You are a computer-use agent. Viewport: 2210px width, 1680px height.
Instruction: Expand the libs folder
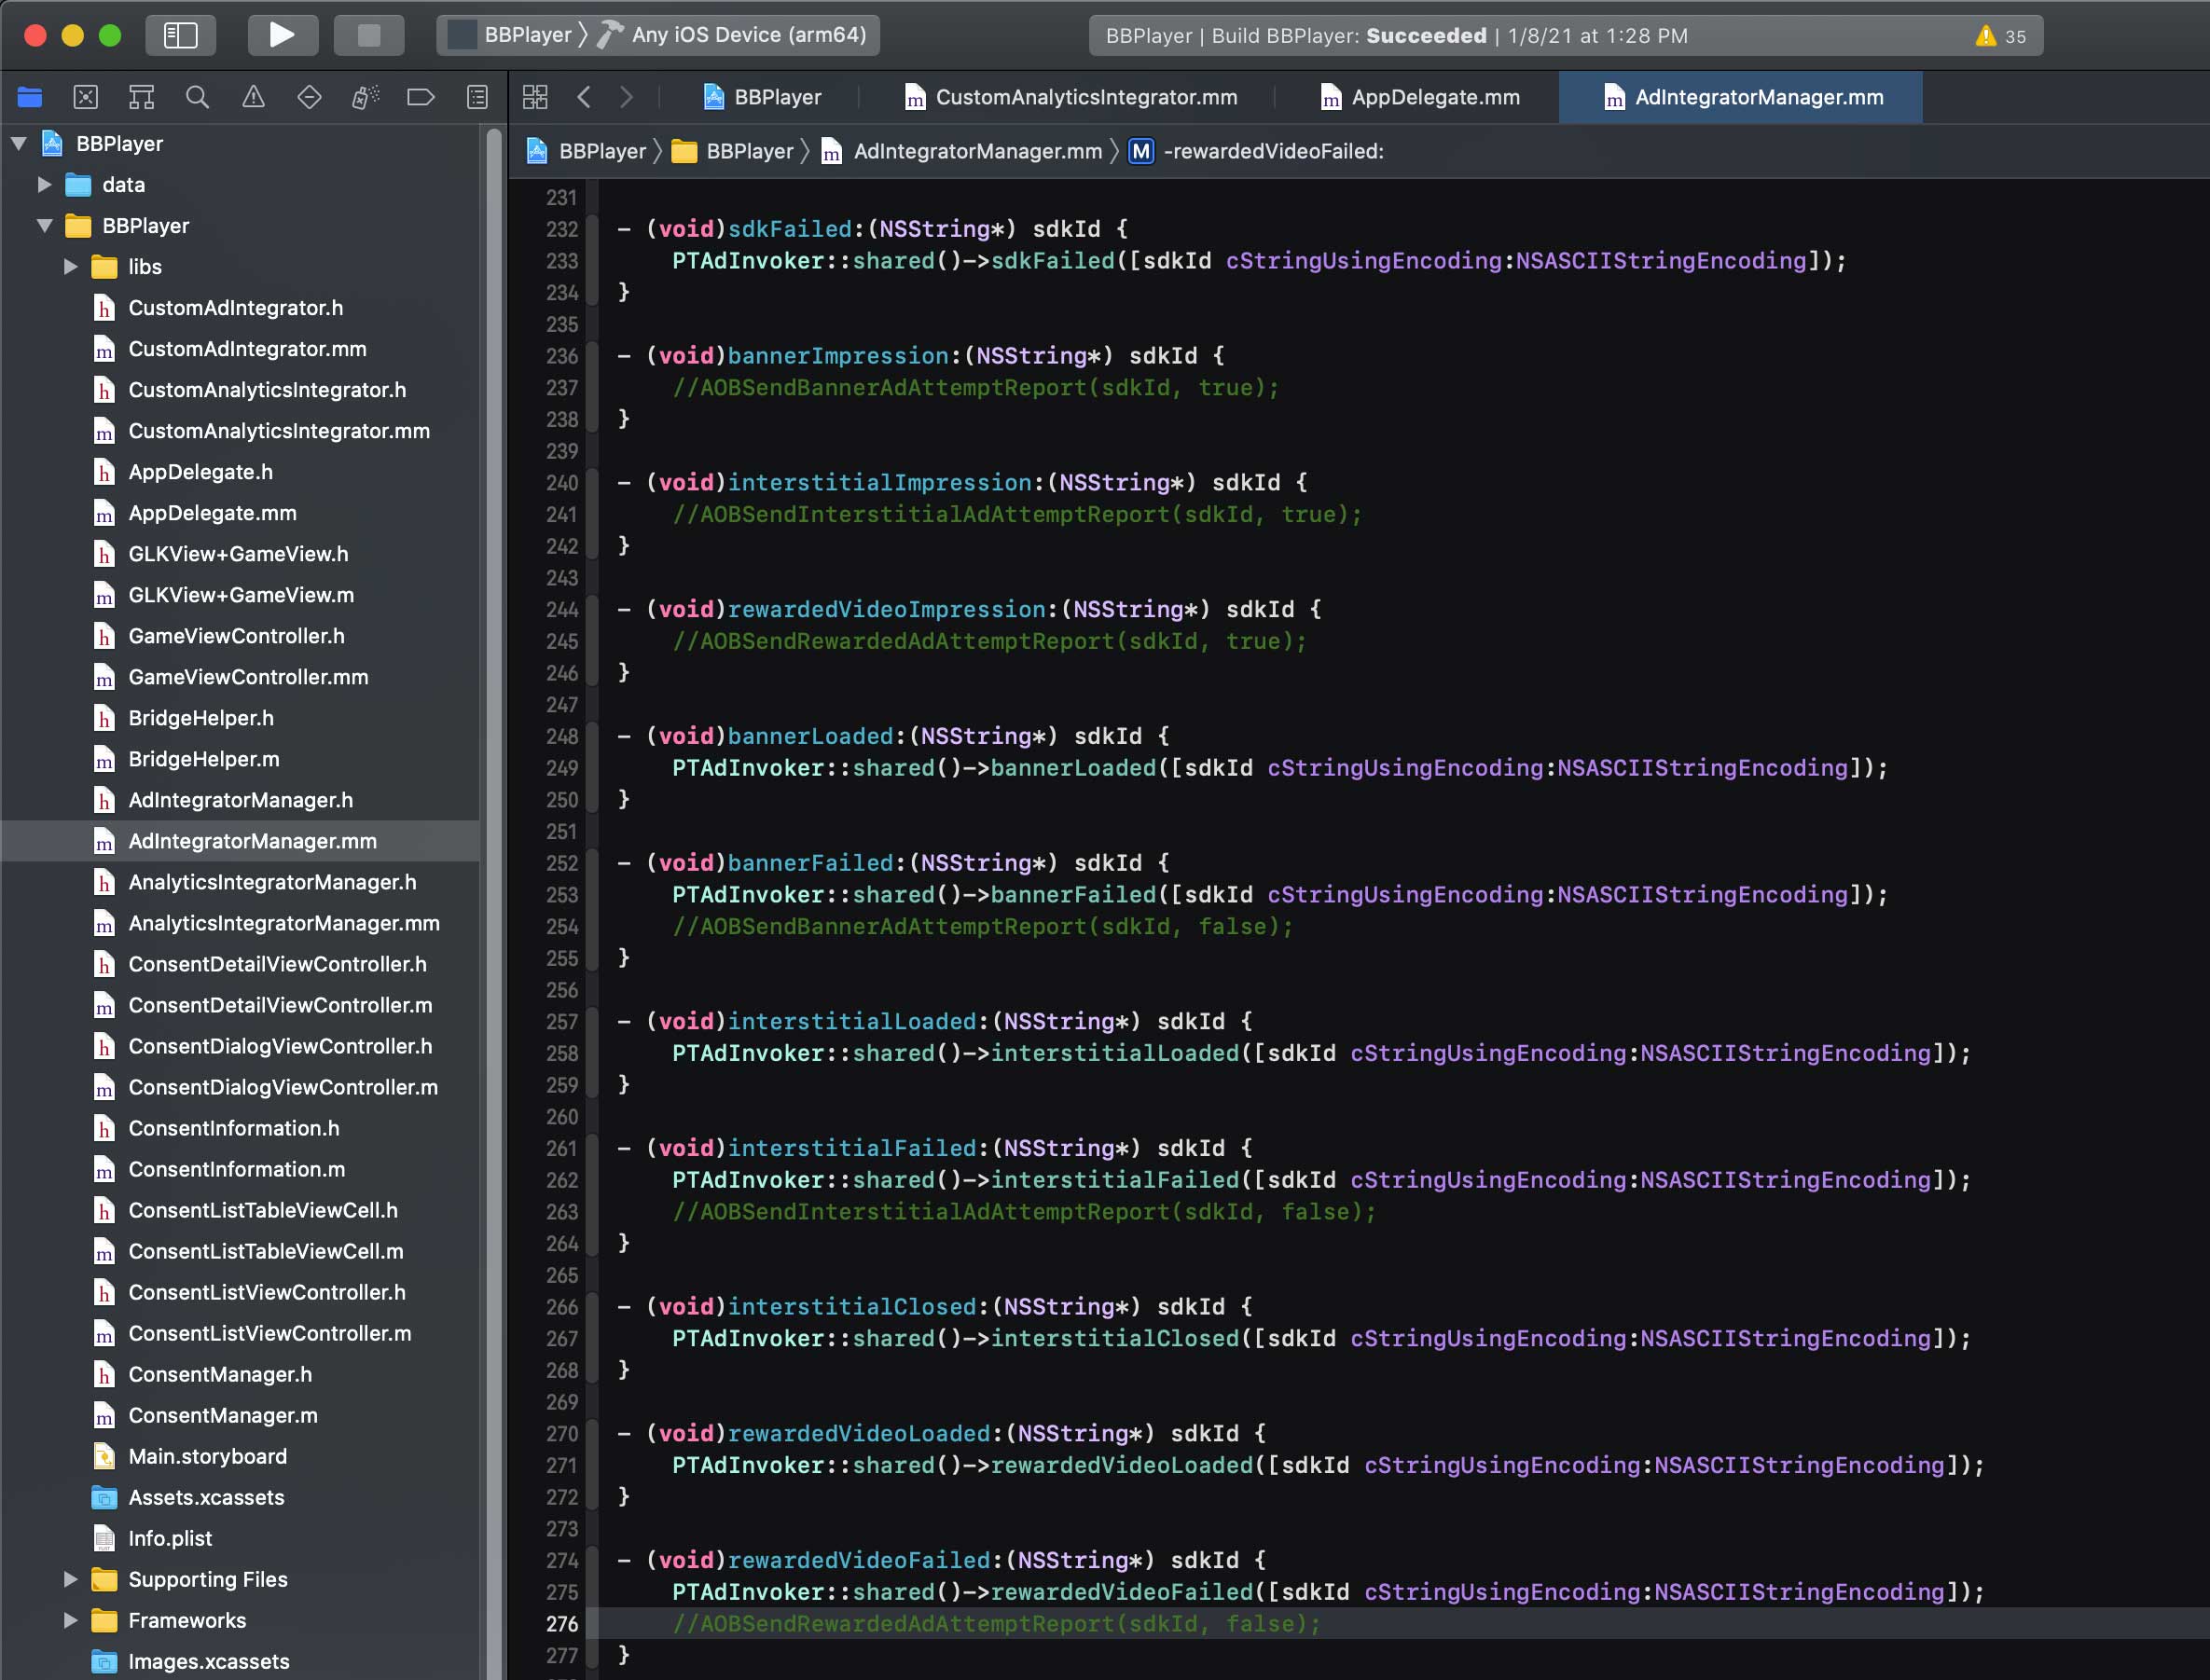pyautogui.click(x=70, y=267)
